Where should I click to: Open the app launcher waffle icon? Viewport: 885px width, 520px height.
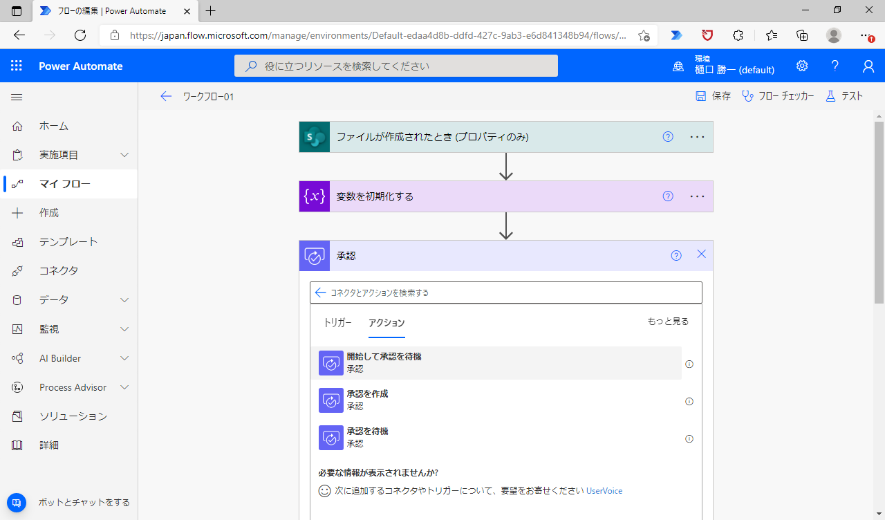click(17, 66)
